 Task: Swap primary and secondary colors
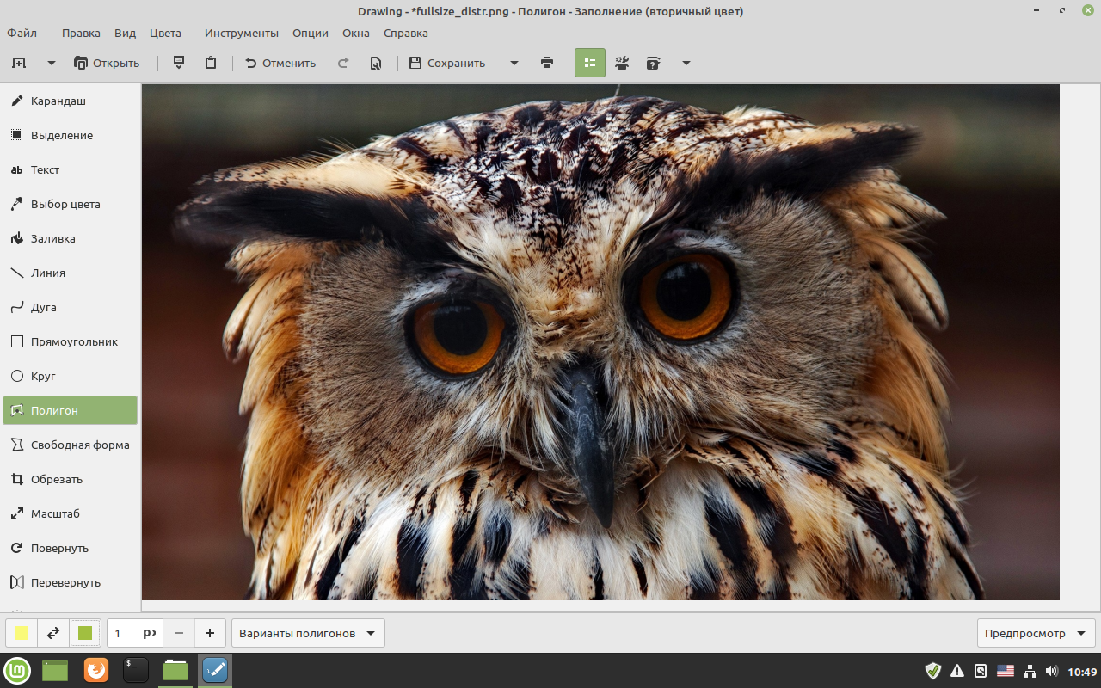pyautogui.click(x=52, y=632)
